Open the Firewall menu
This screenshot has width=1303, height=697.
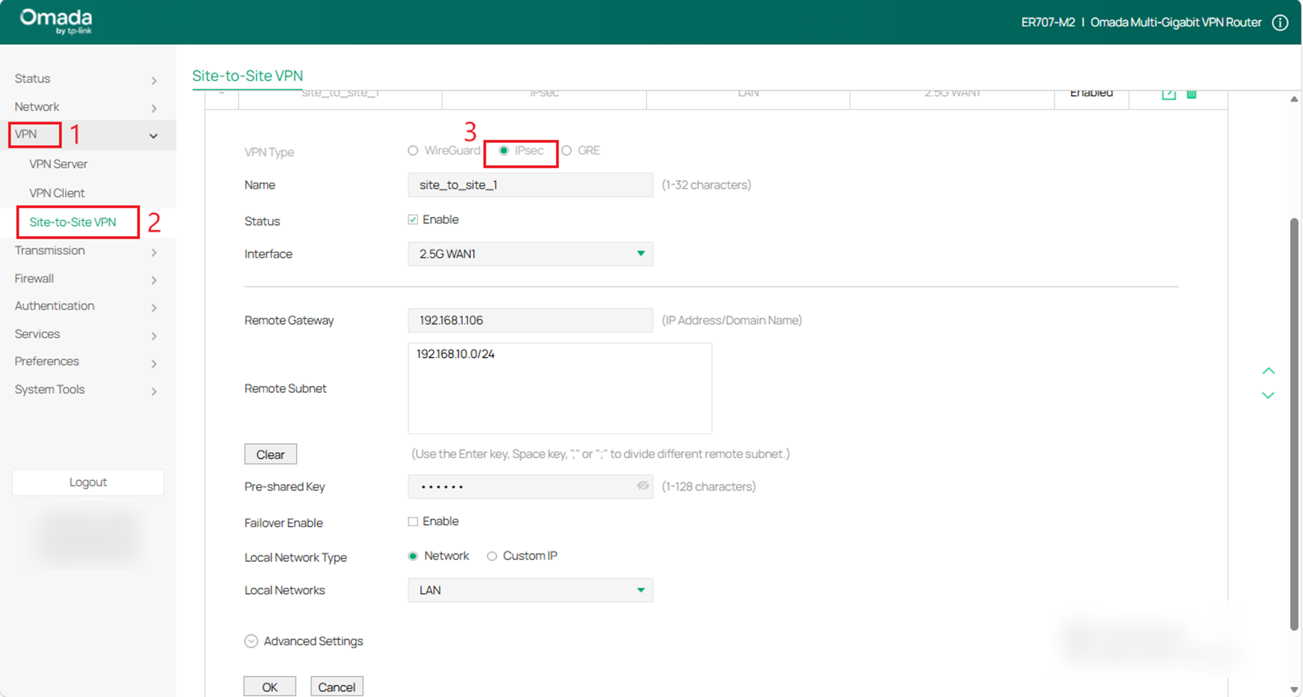click(34, 278)
